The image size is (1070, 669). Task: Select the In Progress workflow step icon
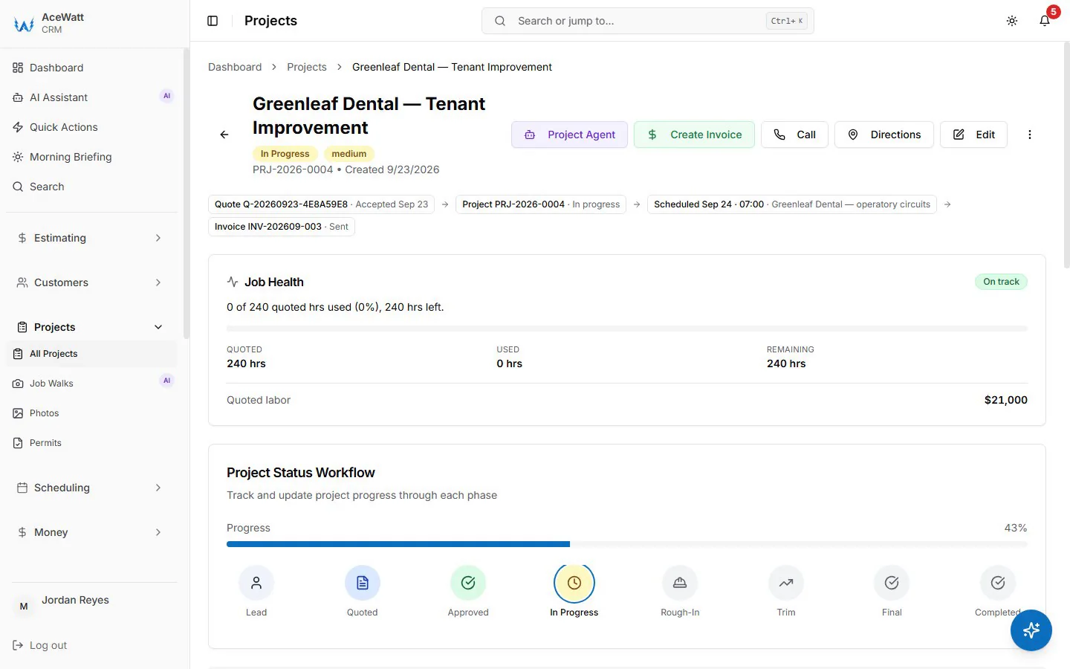574,583
